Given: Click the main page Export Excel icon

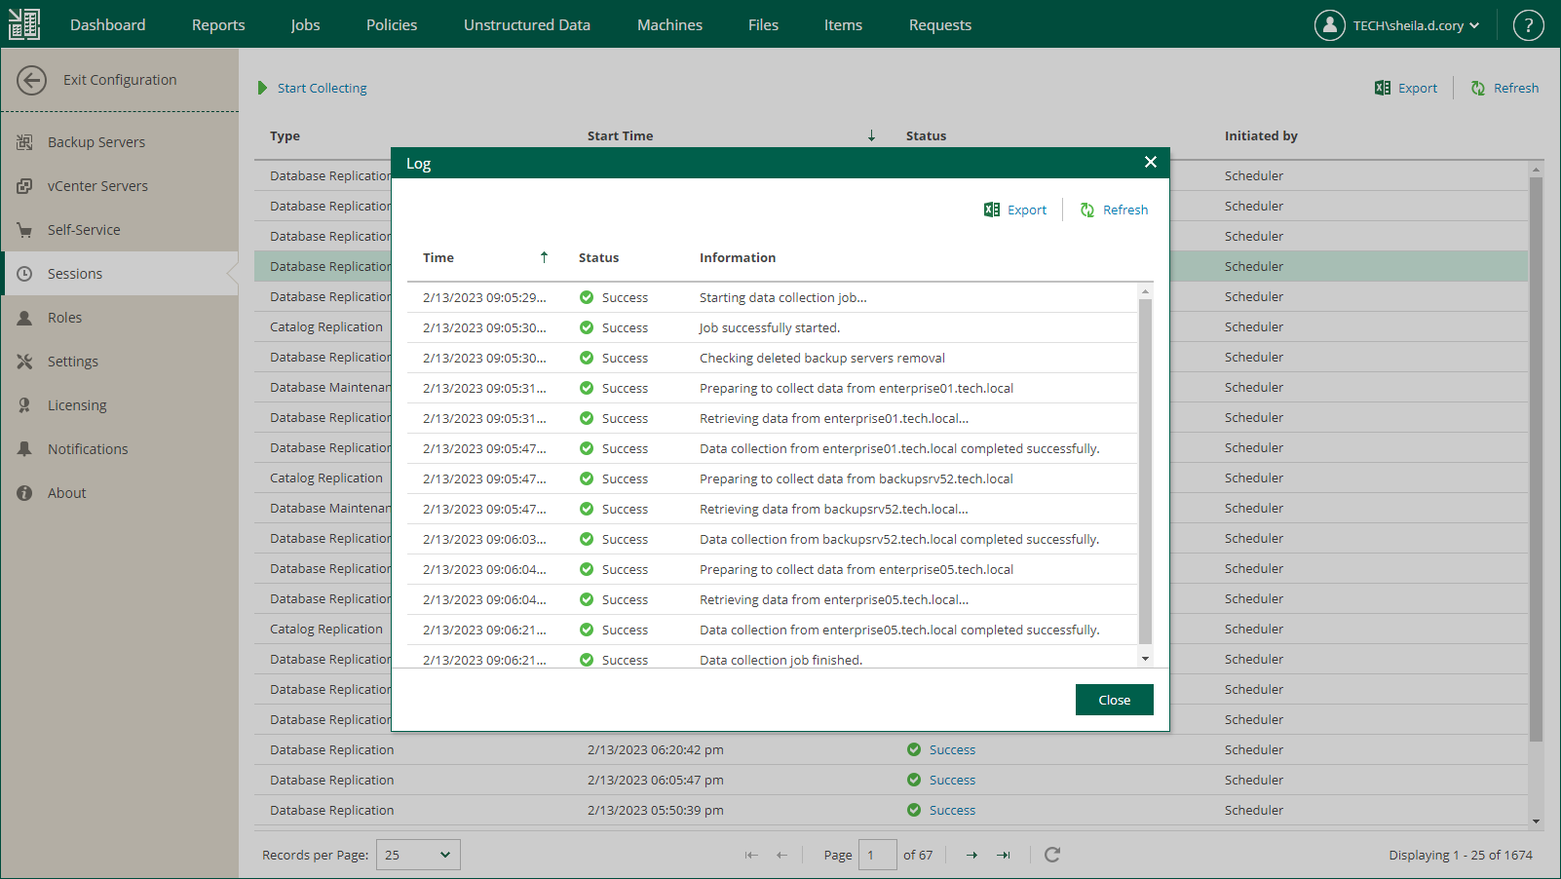Looking at the screenshot, I should point(1383,88).
